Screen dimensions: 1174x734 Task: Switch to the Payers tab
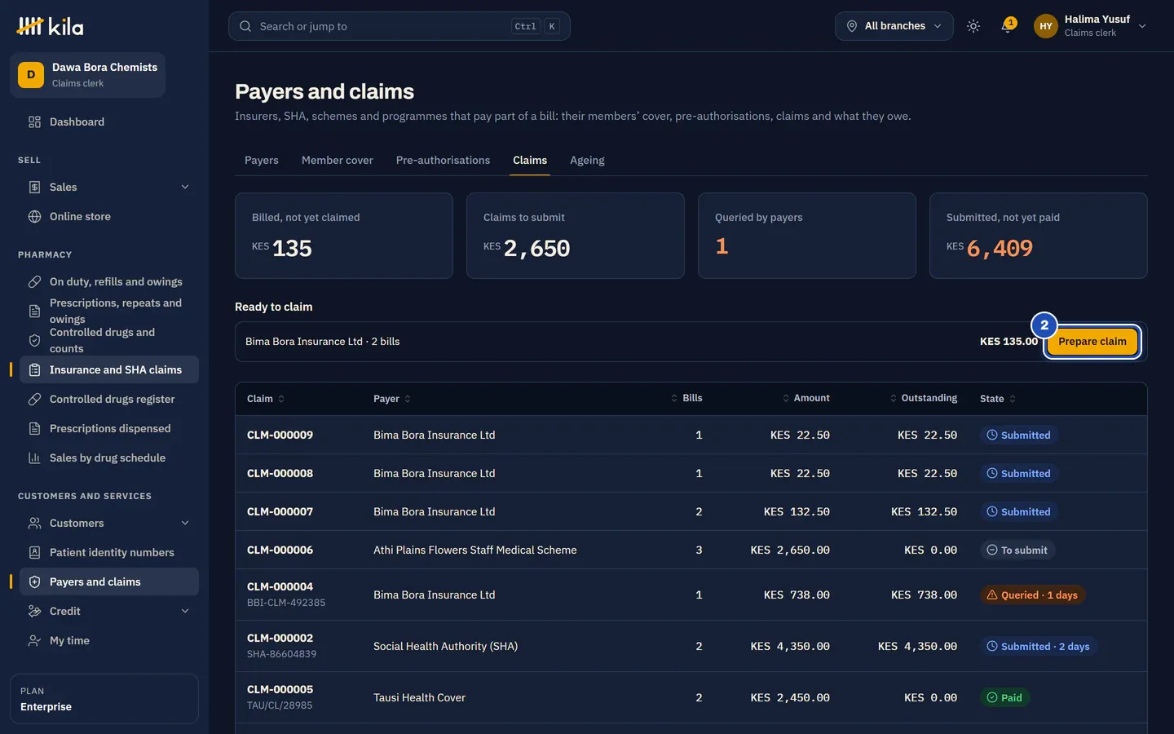point(262,160)
